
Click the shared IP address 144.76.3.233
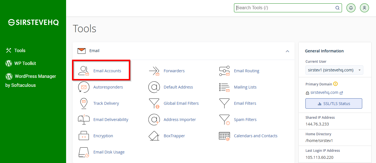pyautogui.click(x=317, y=124)
